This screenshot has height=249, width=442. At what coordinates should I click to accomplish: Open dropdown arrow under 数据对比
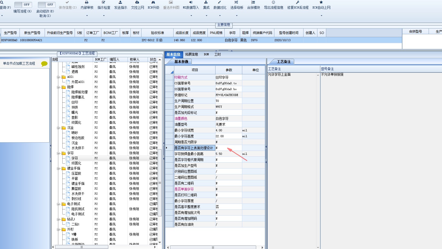pos(220,16)
